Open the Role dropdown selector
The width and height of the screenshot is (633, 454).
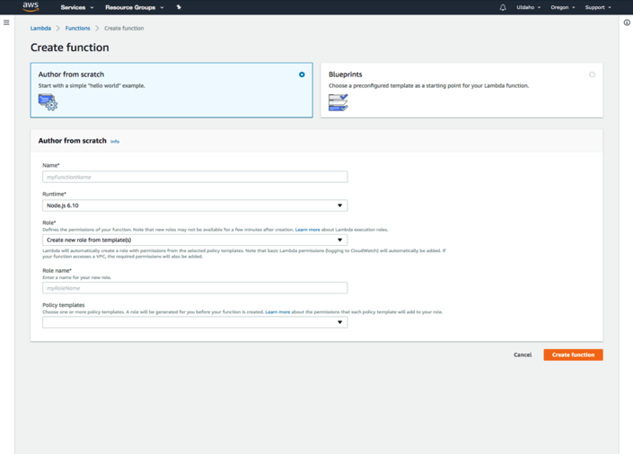[195, 240]
